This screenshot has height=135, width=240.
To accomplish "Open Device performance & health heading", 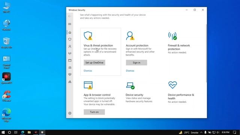I will coord(181,97).
